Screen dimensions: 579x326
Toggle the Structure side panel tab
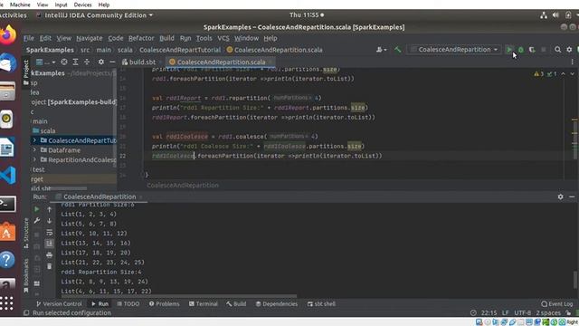point(26,233)
